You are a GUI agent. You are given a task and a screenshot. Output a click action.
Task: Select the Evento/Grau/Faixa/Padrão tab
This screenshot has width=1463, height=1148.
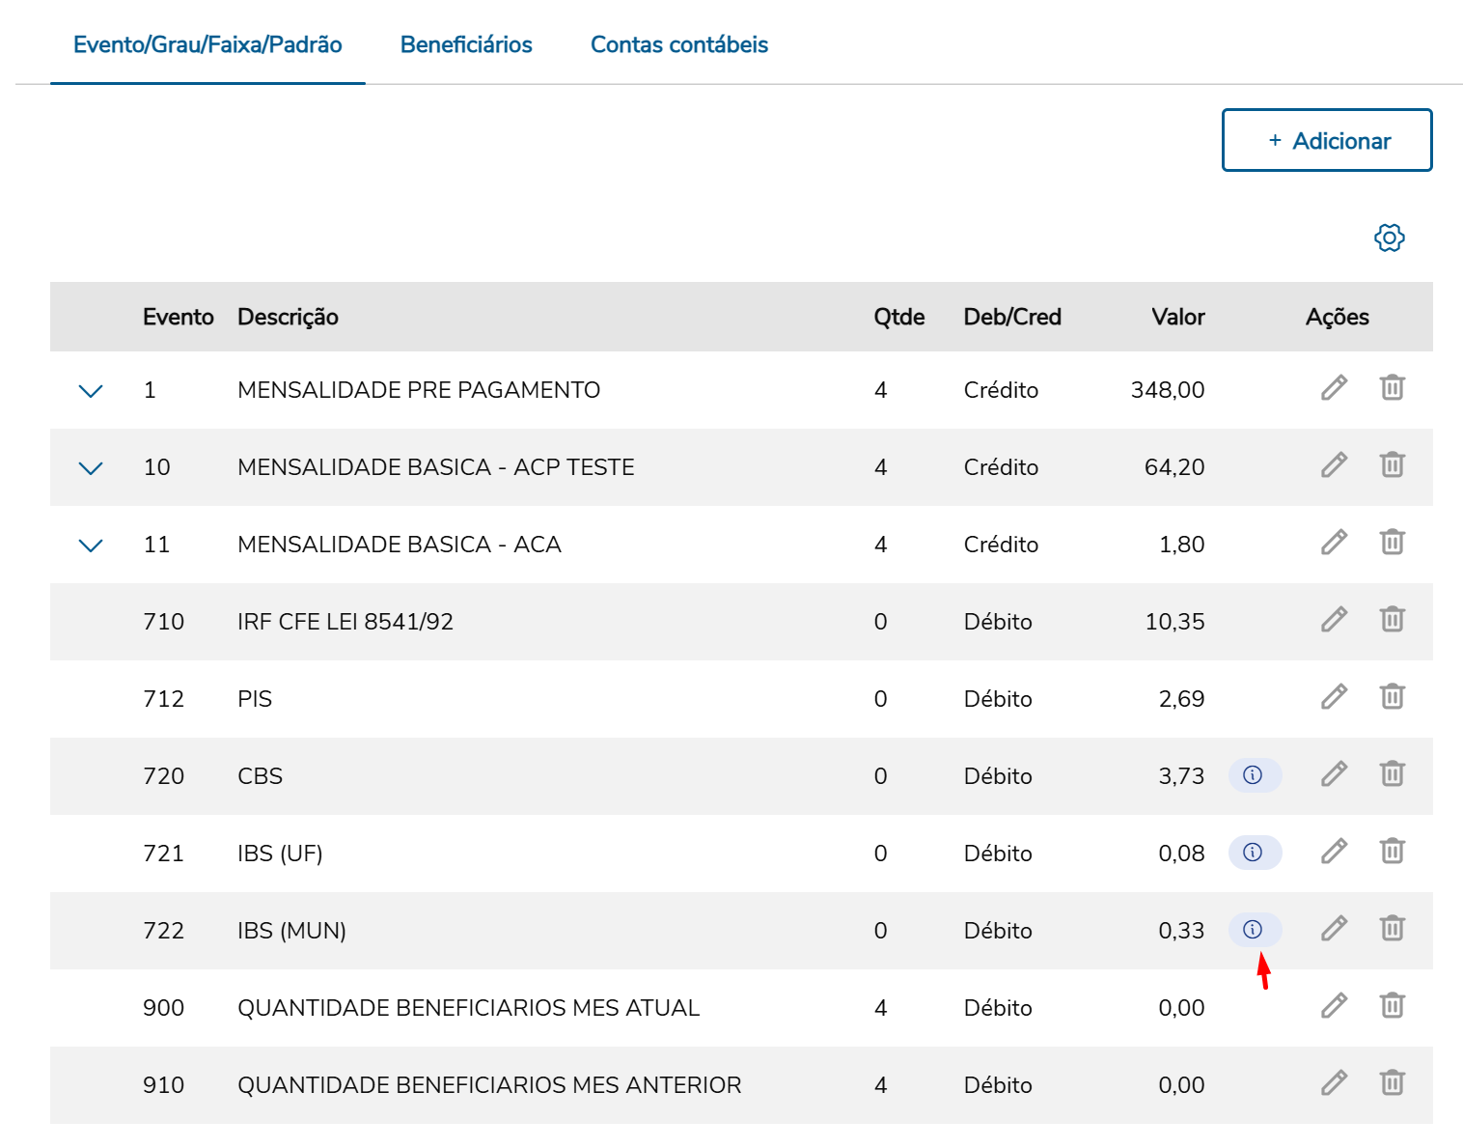coord(207,44)
